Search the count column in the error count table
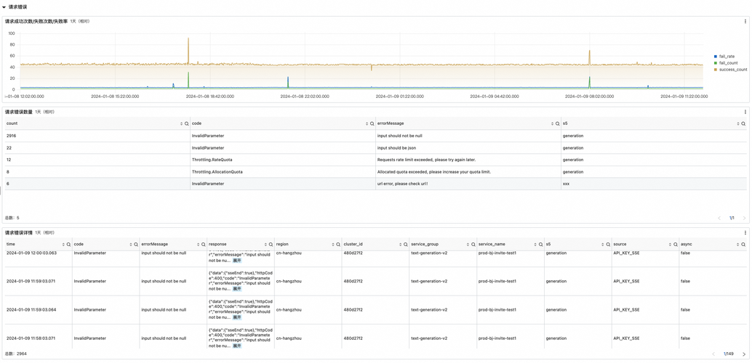 (187, 124)
